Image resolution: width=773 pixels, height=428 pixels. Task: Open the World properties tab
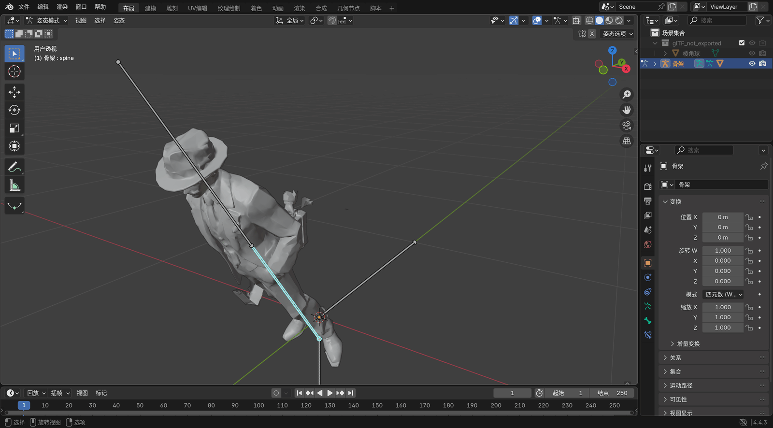pyautogui.click(x=648, y=244)
